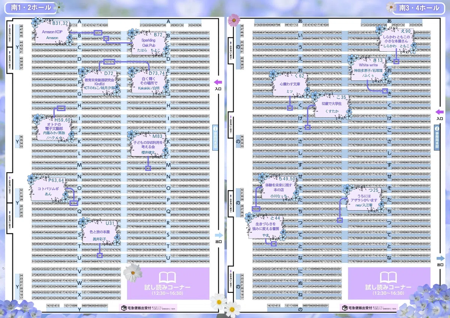450x318 pixels.
Task: Select the 52歳で大学生 こ35 callout
Action: (330, 106)
